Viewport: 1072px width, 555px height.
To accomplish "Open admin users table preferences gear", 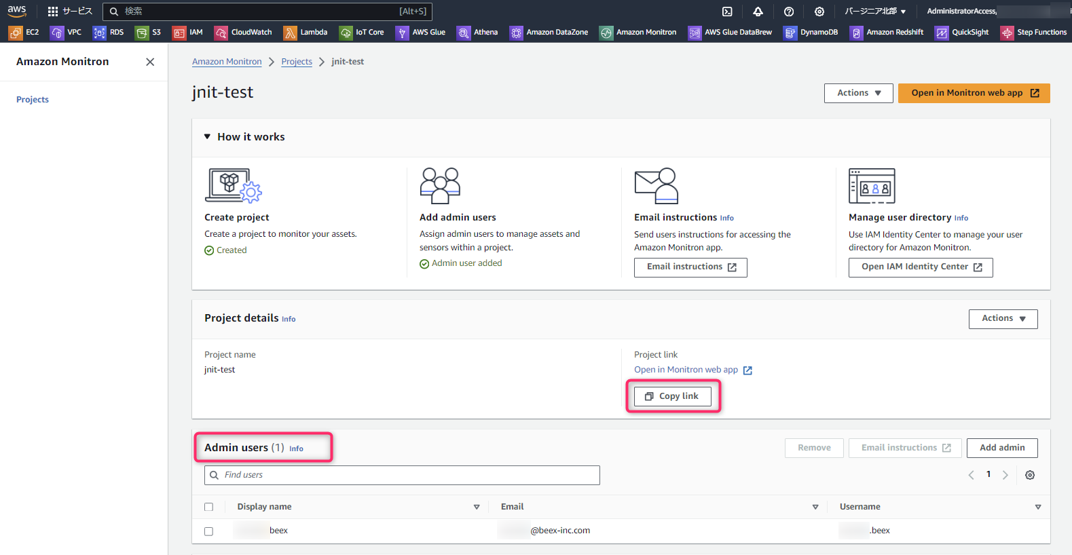I will point(1030,475).
